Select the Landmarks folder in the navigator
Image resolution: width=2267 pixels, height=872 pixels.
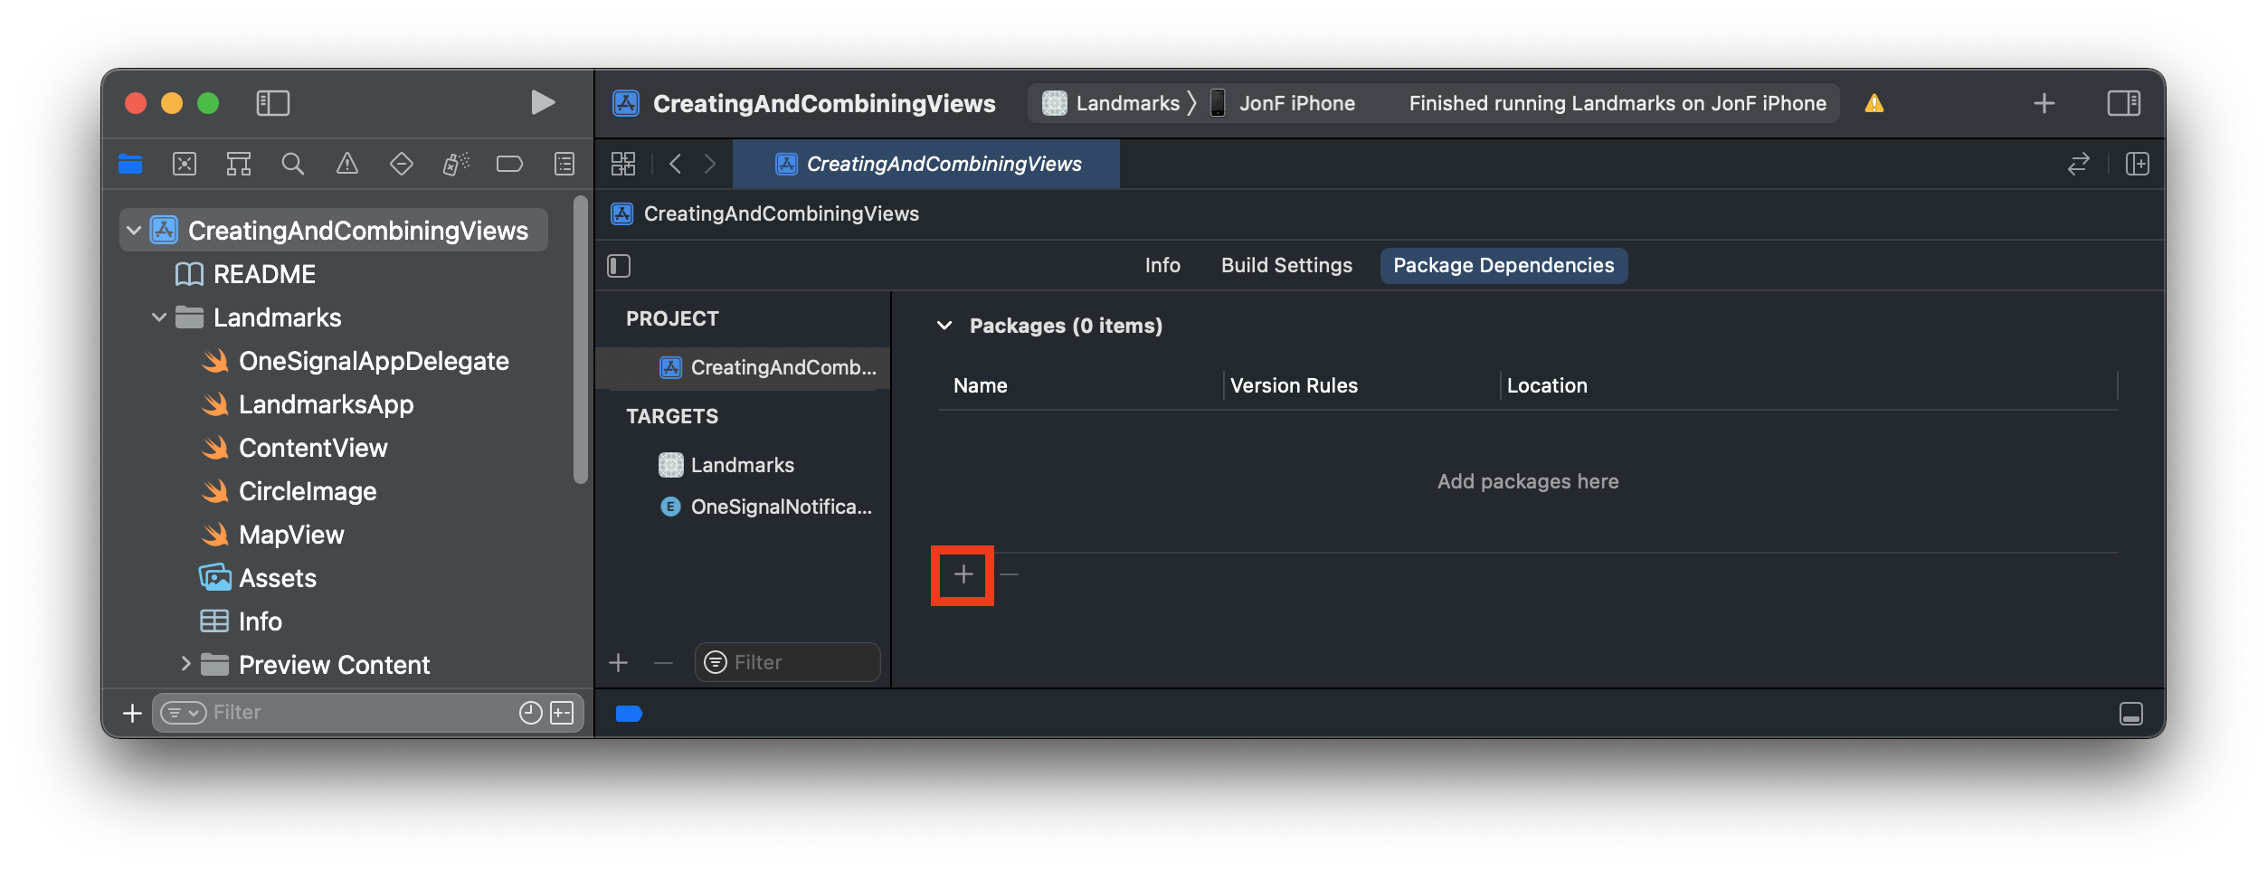coord(258,318)
